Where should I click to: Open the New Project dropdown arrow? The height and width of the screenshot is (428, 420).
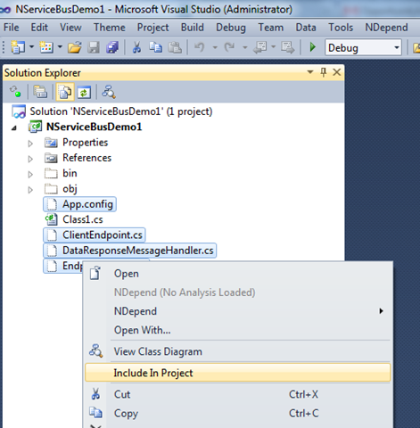click(x=31, y=47)
